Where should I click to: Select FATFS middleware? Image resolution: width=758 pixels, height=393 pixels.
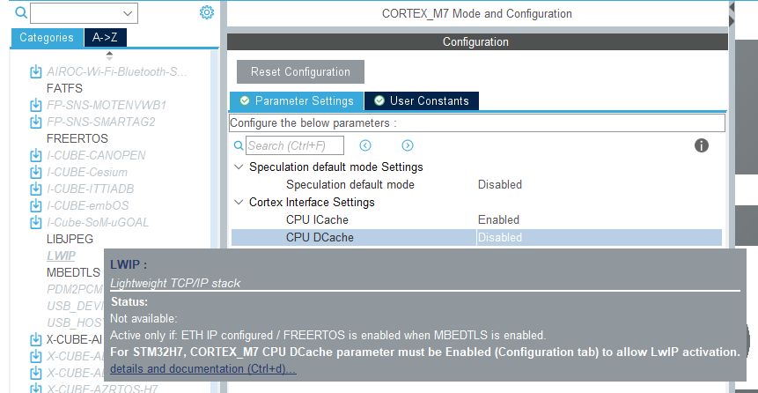[64, 89]
